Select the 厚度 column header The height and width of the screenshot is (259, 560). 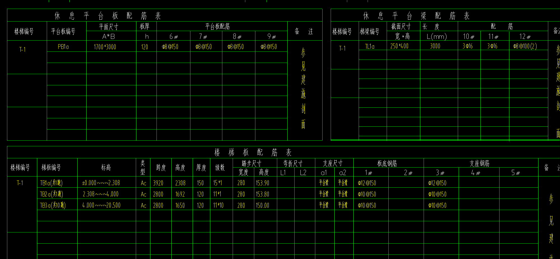(x=201, y=167)
